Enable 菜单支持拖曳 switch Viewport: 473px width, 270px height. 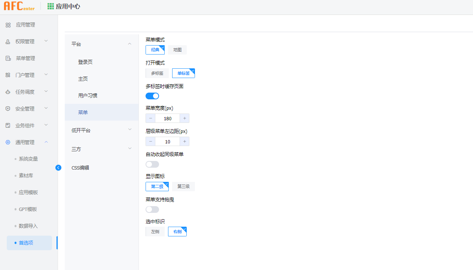[x=152, y=210]
